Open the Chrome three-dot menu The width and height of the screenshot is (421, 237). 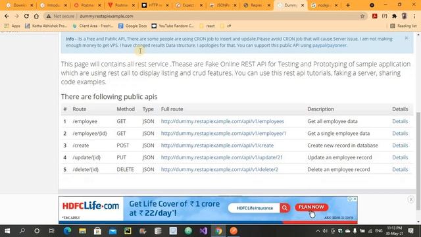[414, 16]
